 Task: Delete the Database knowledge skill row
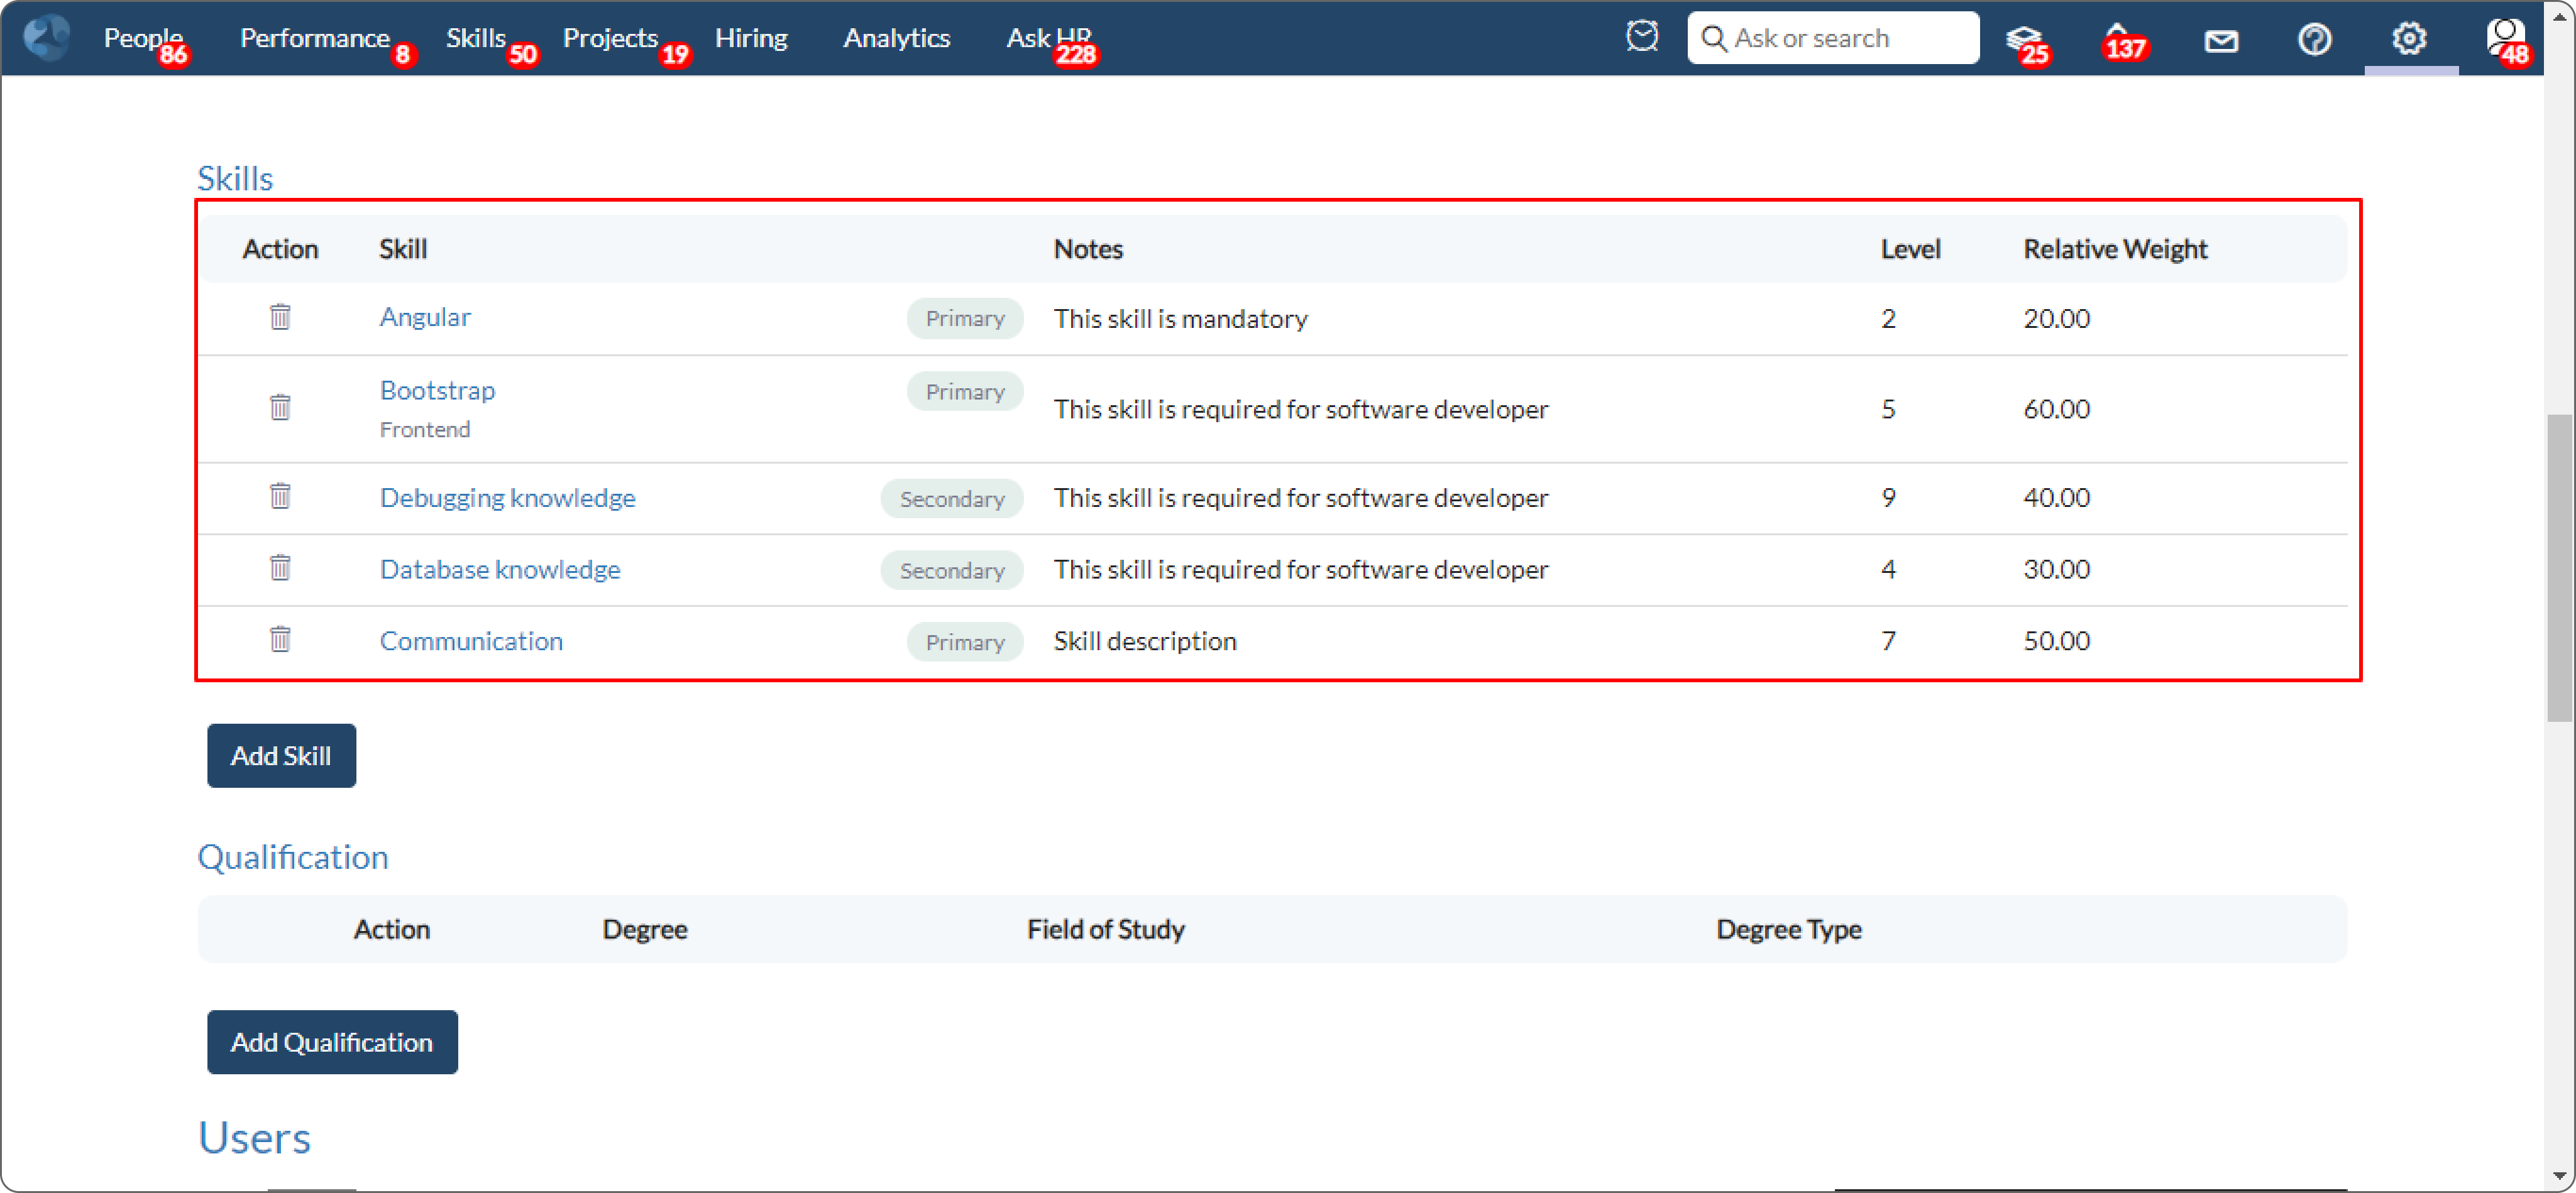click(280, 569)
